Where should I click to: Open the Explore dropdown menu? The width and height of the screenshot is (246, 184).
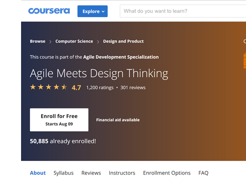(x=93, y=11)
